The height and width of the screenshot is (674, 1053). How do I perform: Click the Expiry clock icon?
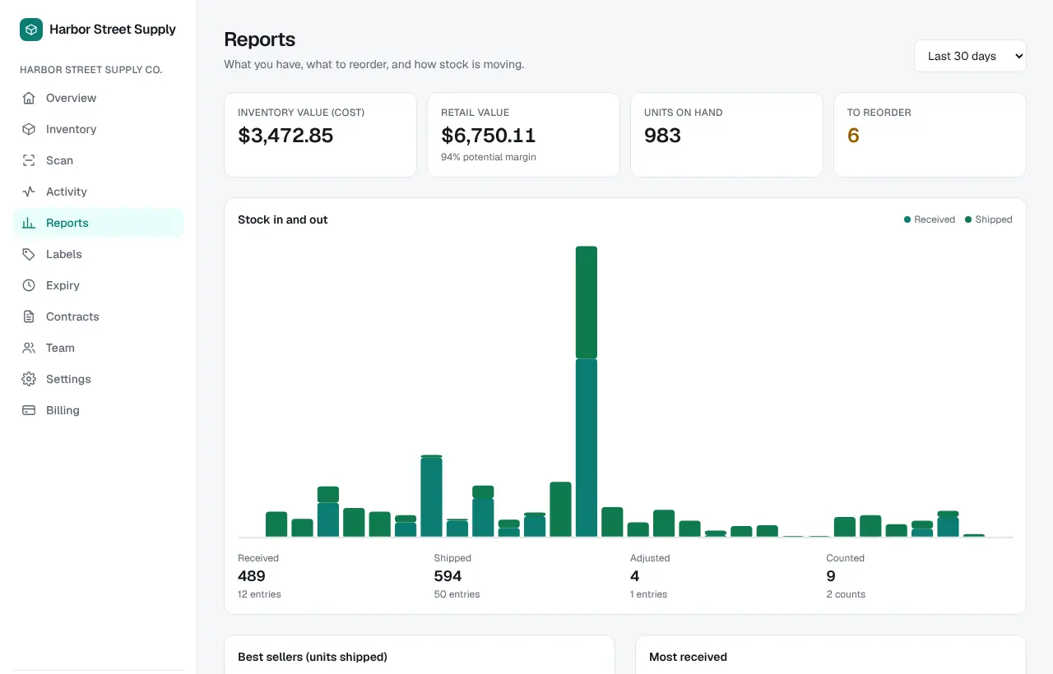point(29,285)
